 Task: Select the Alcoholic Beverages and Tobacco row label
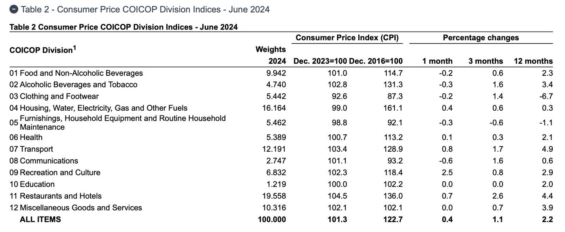[78, 85]
